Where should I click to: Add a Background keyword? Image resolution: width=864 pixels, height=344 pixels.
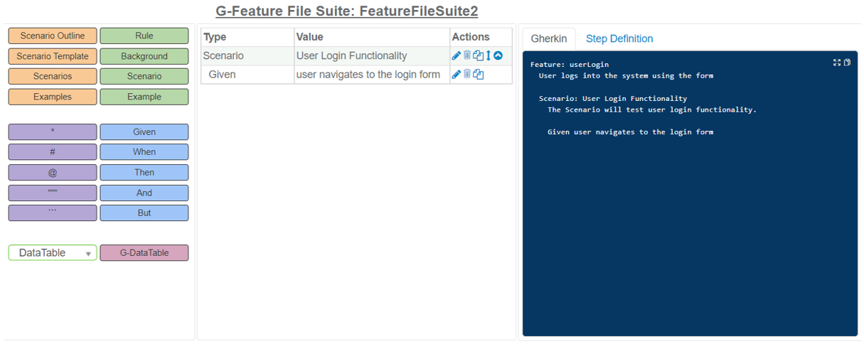pos(144,56)
